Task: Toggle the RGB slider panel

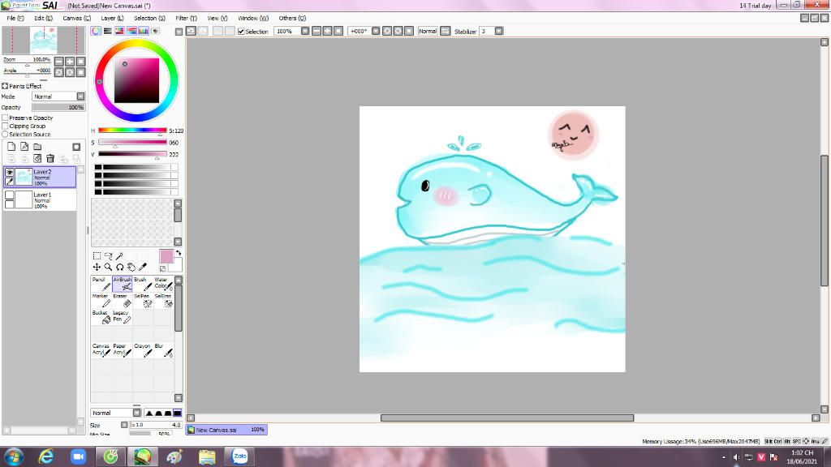Action: (108, 32)
